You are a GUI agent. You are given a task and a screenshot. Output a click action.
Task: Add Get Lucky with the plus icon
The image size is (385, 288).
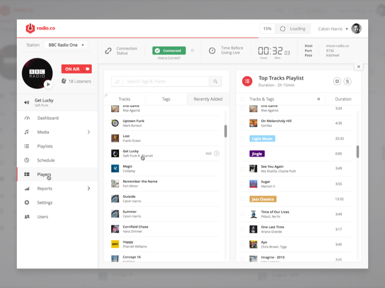click(217, 153)
